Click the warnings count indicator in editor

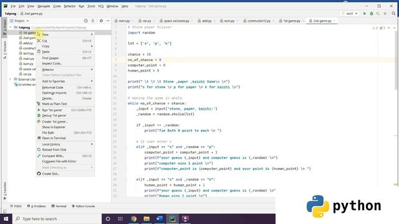coord(375,27)
